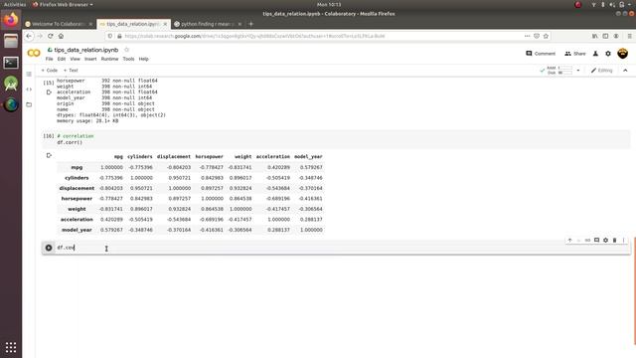
Task: Open the Insert menu
Action: click(x=90, y=59)
